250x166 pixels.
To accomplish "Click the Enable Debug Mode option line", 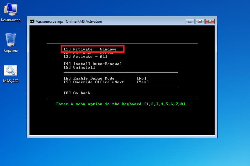I will [x=89, y=78].
